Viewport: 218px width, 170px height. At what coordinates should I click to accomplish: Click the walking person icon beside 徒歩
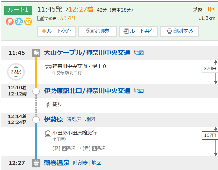point(48,105)
